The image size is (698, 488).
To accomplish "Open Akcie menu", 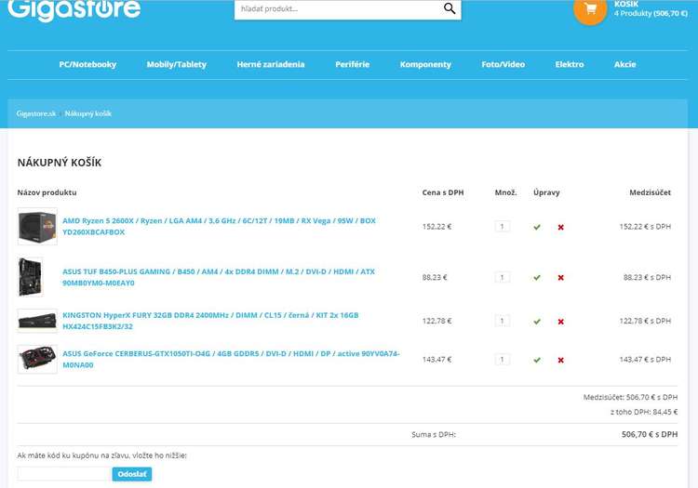I will click(x=625, y=64).
